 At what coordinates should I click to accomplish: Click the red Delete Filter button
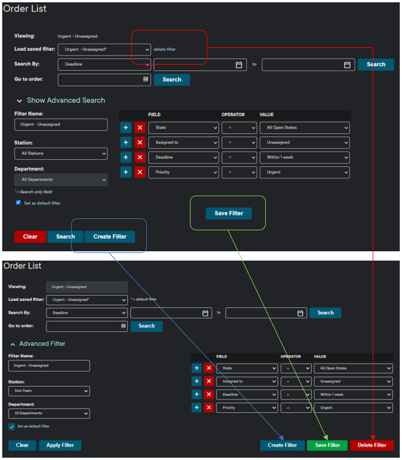[x=372, y=445]
